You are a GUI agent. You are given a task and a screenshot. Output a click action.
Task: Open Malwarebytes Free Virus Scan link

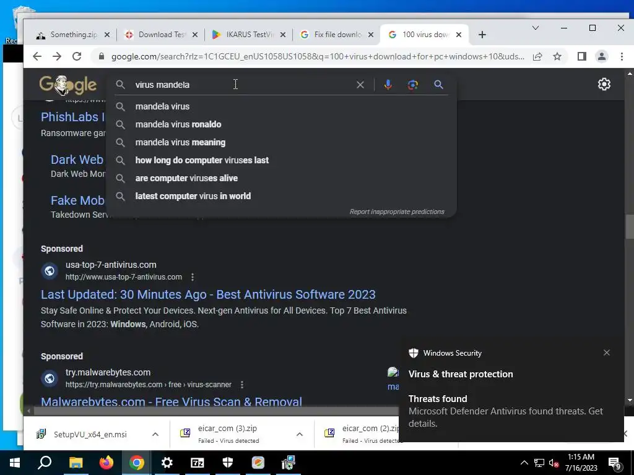[x=172, y=401]
